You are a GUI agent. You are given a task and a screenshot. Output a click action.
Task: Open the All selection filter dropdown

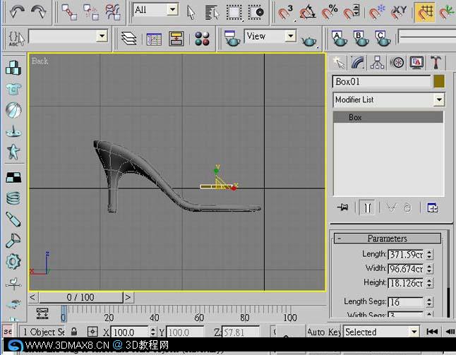click(172, 10)
